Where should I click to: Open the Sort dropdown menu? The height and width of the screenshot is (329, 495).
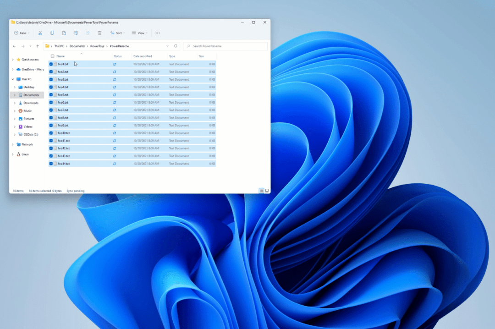(x=116, y=33)
